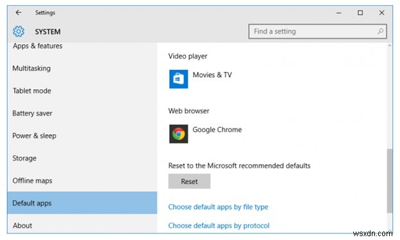Screen dimensions: 400x240
Task: Maximize the Settings window
Action: [x=360, y=13]
